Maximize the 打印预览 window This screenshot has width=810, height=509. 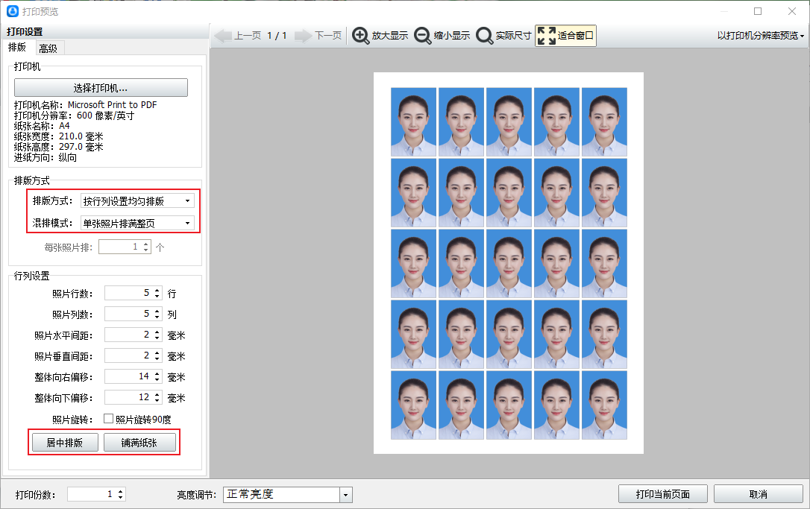pos(758,11)
